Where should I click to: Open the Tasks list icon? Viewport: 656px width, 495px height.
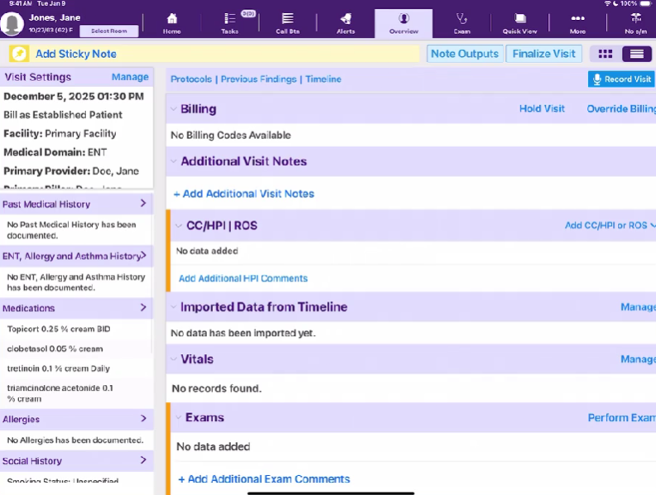click(229, 19)
